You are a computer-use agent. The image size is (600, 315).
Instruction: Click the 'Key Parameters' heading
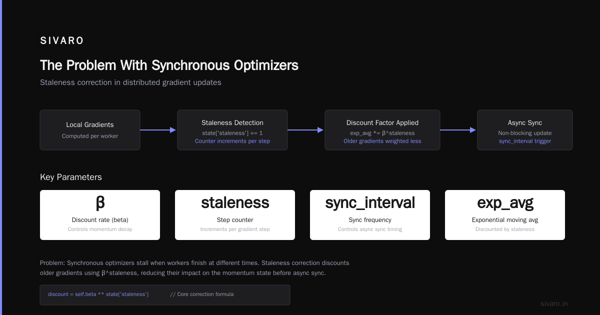pos(71,177)
